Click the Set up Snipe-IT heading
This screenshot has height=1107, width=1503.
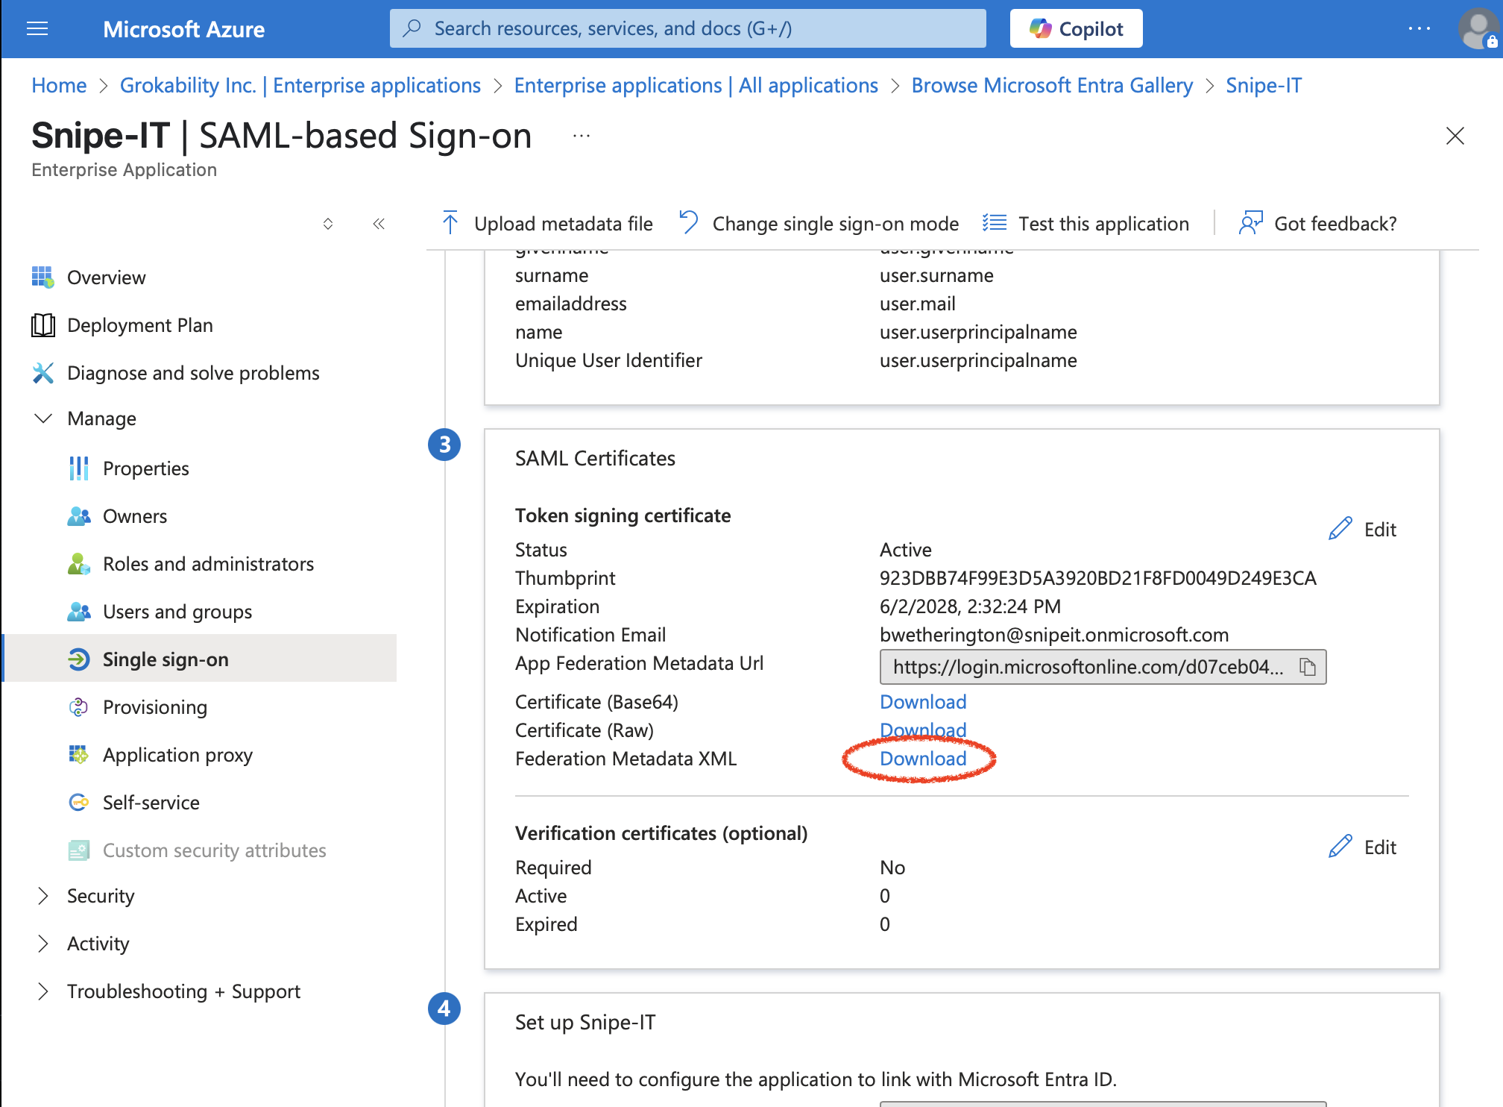coord(585,1022)
